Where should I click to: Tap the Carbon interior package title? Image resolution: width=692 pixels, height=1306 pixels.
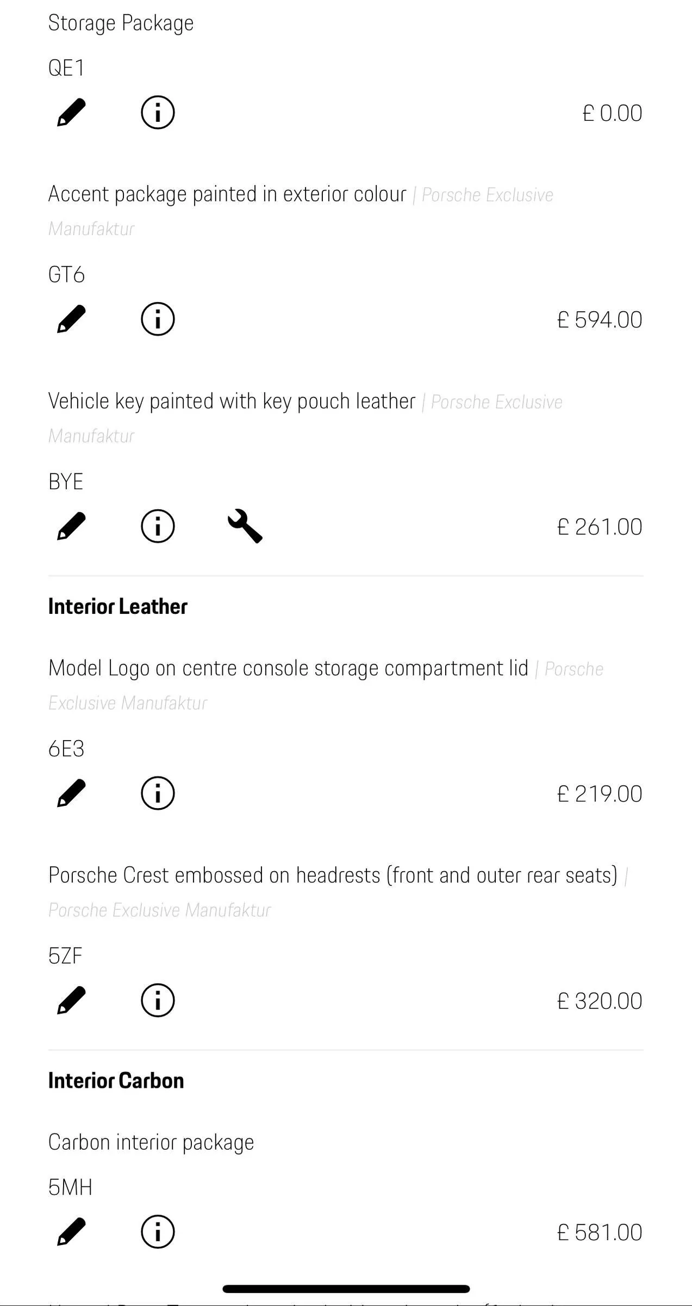click(151, 1142)
